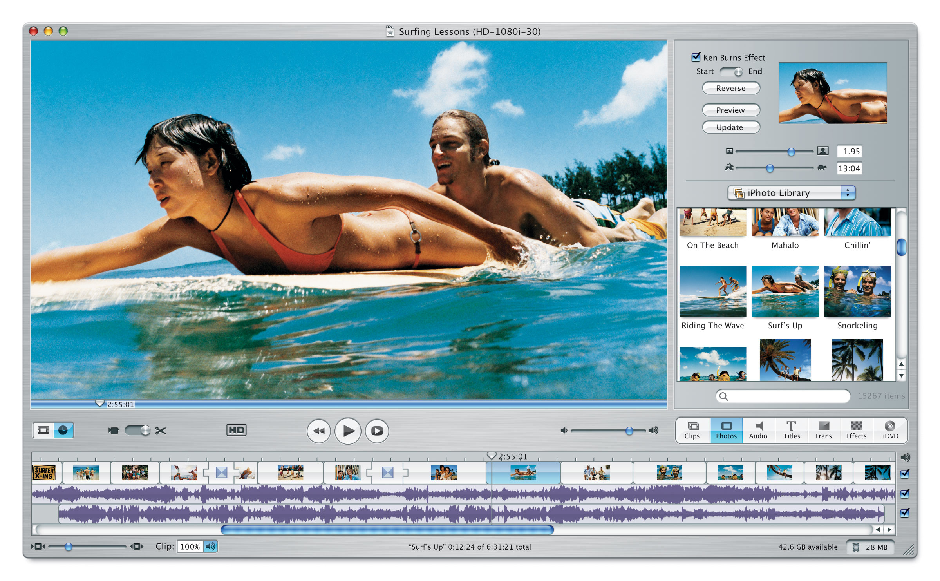This screenshot has width=940, height=581.
Task: Click the scroll down arrow in photo browser
Action: pyautogui.click(x=901, y=375)
